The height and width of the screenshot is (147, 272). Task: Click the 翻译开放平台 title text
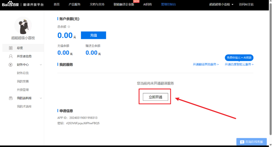[33, 5]
